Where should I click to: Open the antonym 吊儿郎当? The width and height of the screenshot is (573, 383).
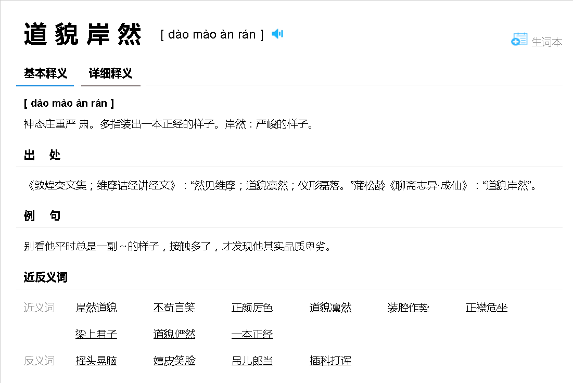click(252, 360)
